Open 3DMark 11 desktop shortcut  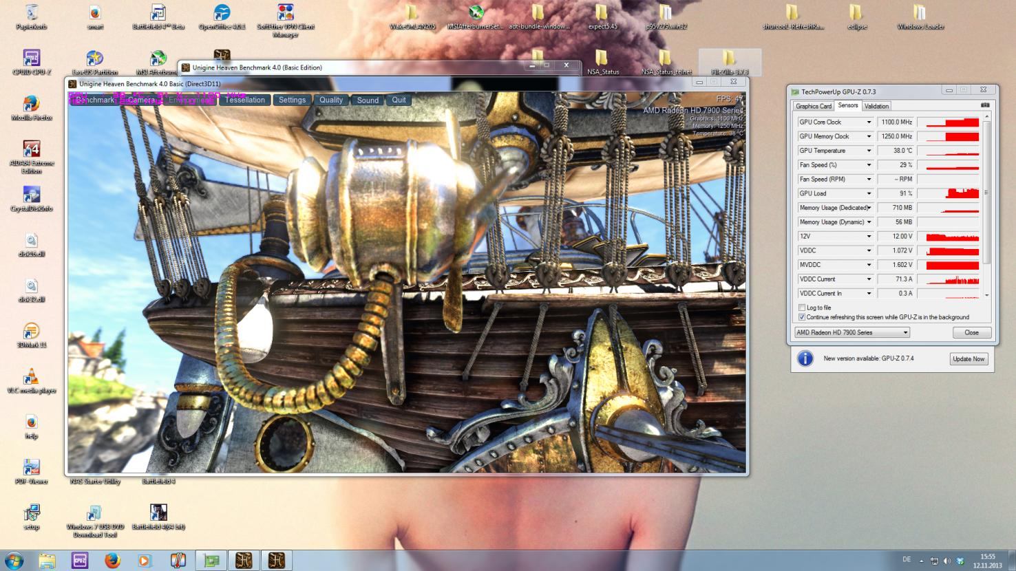(x=32, y=334)
